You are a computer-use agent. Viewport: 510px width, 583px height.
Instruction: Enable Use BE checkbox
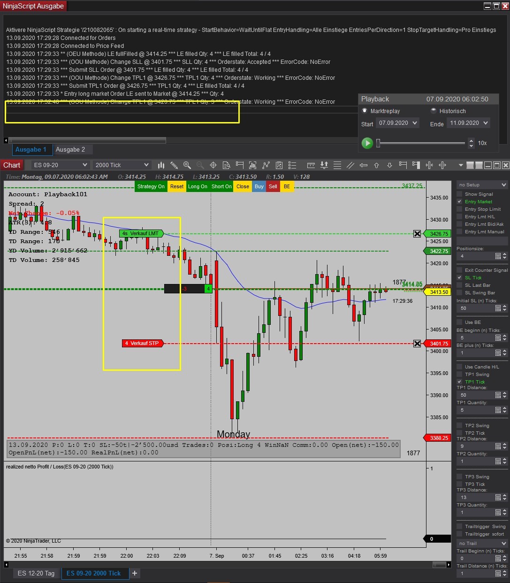(x=459, y=322)
